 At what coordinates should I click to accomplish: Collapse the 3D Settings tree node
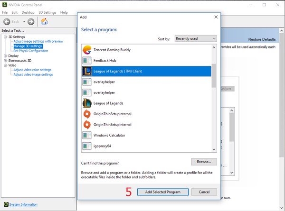[5, 37]
